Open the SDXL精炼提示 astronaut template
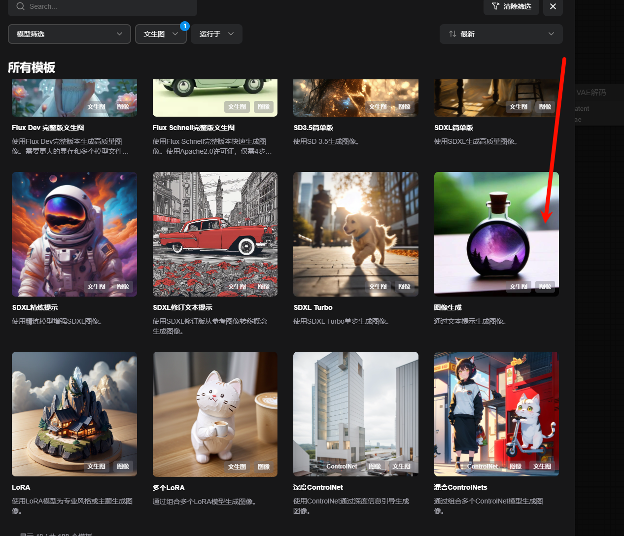Viewport: 624px width, 536px height. coord(74,234)
